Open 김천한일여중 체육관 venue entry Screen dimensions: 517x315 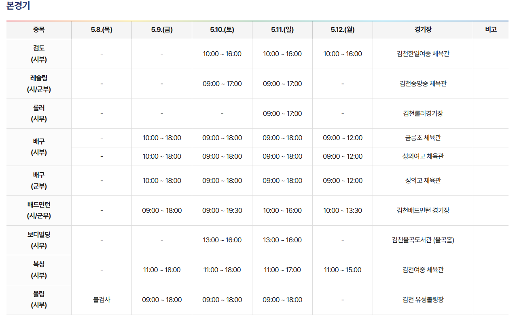423,54
